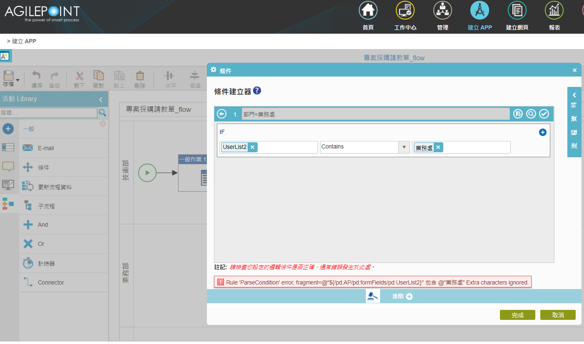Open the 建立 APP tab

click(x=480, y=17)
